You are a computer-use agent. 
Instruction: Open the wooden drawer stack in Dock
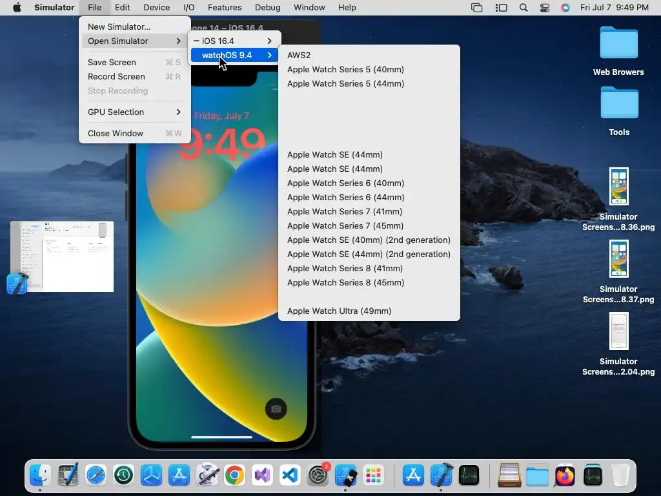pos(509,475)
